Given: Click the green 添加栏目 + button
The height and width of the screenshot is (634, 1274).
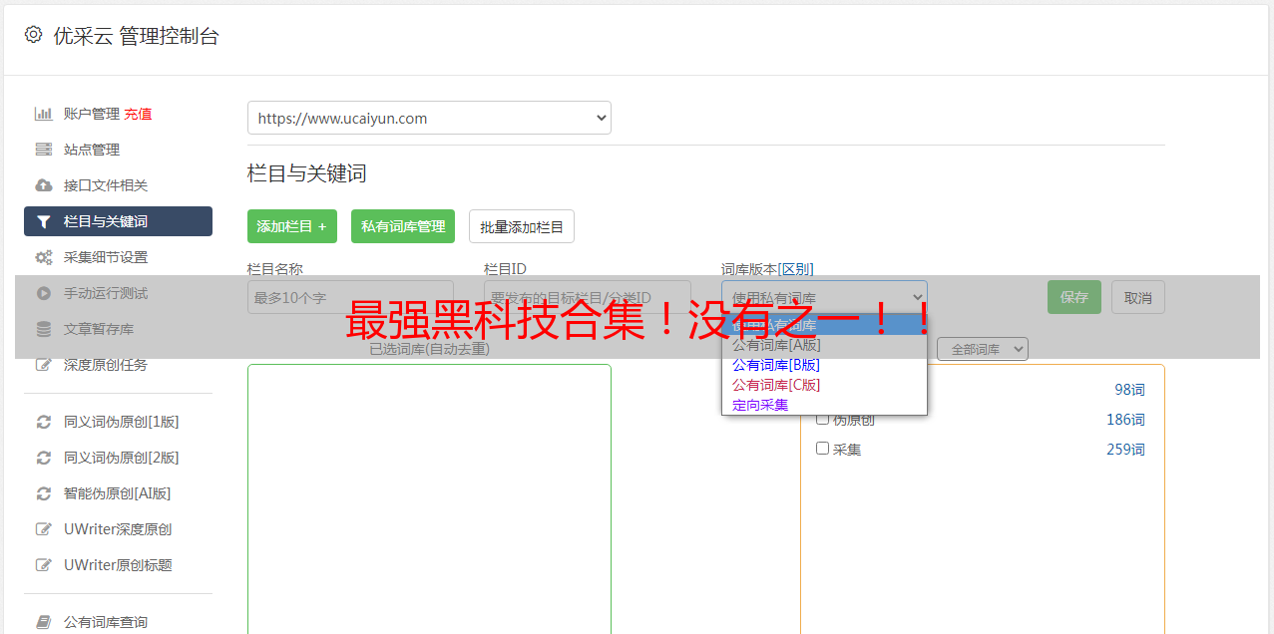Looking at the screenshot, I should (x=292, y=226).
